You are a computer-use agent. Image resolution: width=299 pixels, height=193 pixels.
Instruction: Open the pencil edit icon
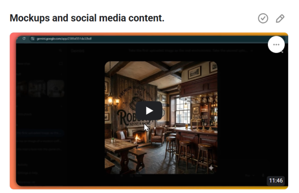coord(280,19)
